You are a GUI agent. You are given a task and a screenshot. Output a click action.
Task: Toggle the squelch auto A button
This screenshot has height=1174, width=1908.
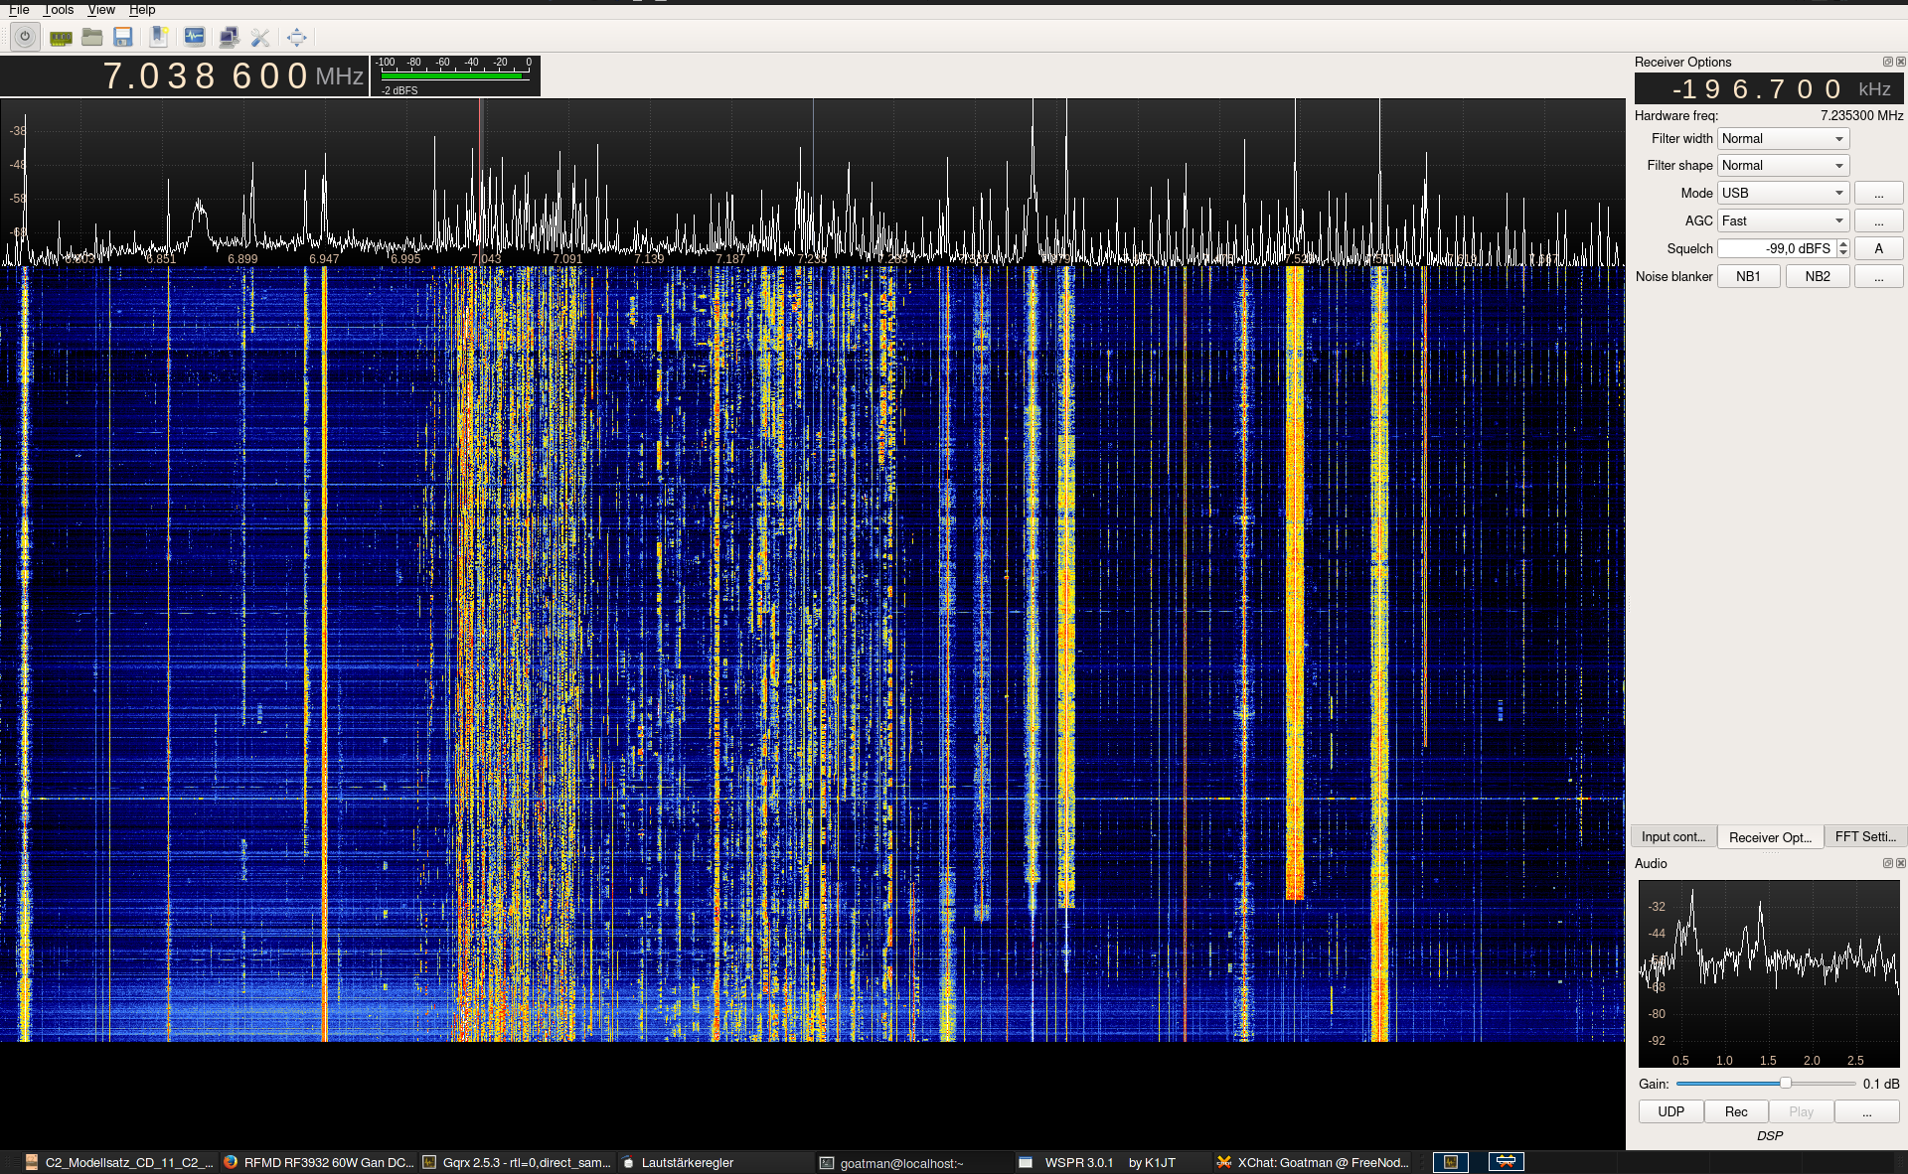(x=1878, y=248)
